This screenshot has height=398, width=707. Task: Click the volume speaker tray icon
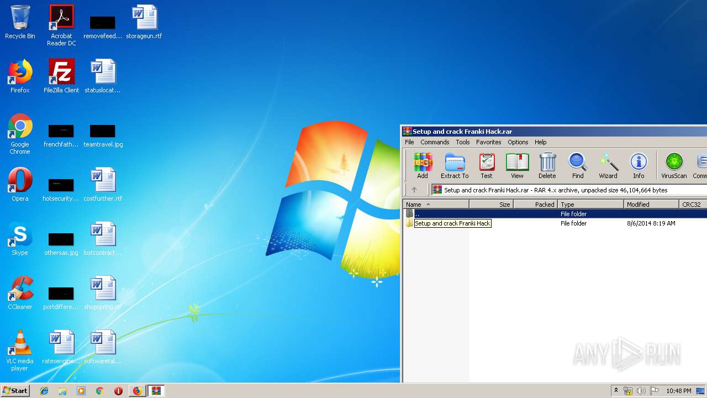tap(641, 391)
